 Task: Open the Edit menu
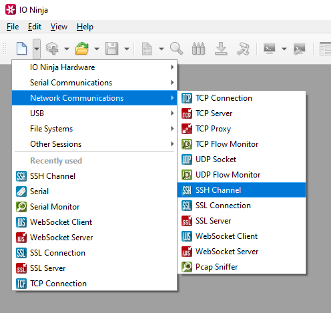35,27
